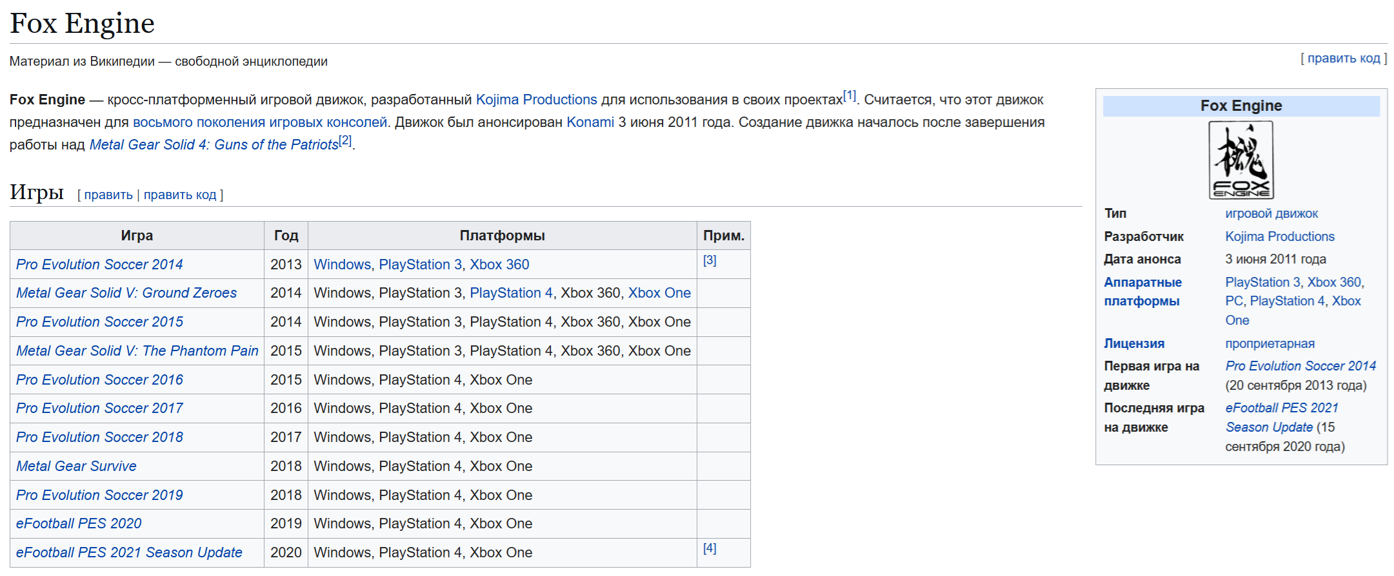Viewport: 1394px width, 576px height.
Task: Click the Игра column header
Action: [x=137, y=236]
